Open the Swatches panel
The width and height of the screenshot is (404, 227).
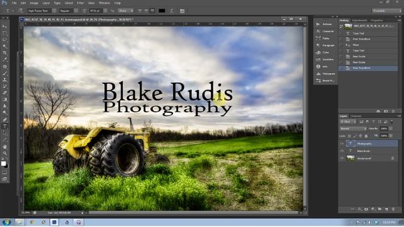click(325, 59)
